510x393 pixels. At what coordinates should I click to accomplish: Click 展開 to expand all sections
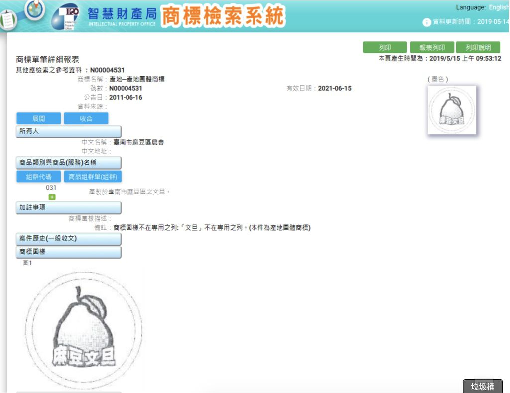pos(39,119)
